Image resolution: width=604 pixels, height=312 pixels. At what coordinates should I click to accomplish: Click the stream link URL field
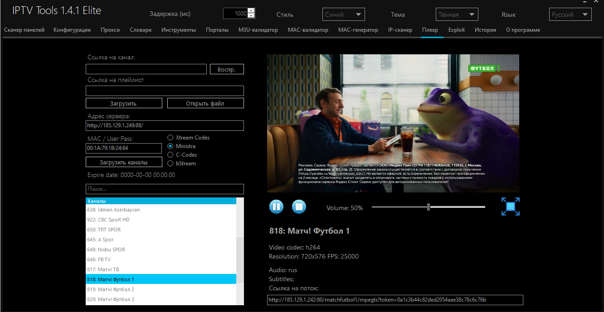point(395,300)
